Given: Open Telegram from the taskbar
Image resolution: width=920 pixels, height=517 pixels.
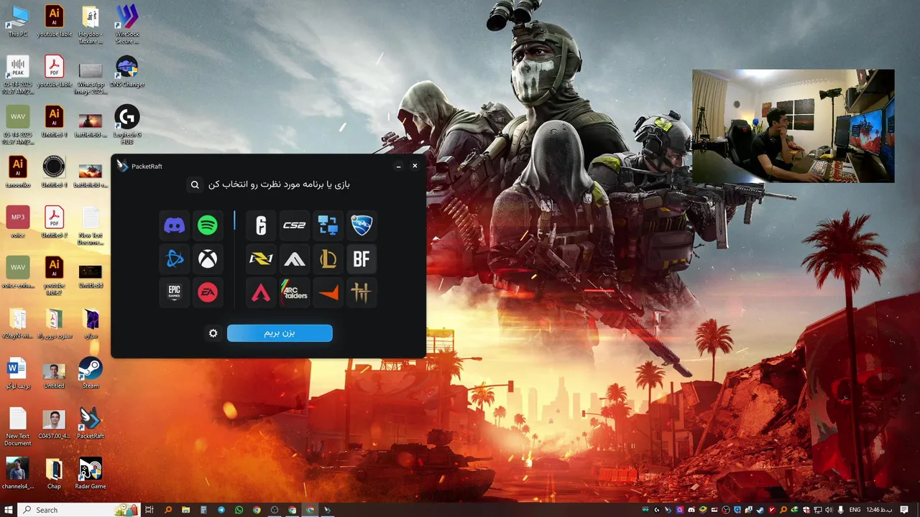Looking at the screenshot, I should [x=221, y=510].
